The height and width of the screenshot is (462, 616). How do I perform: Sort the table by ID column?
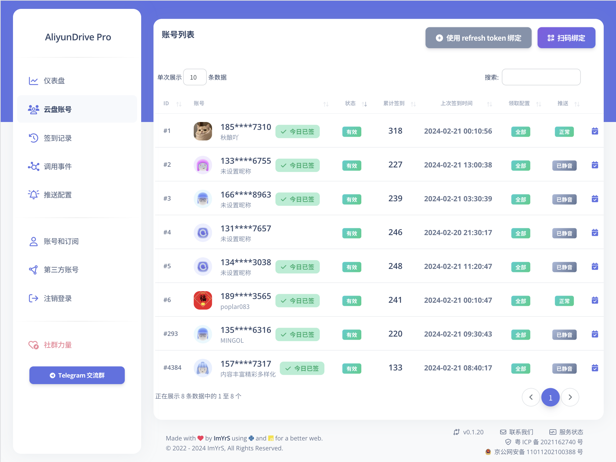(x=179, y=104)
